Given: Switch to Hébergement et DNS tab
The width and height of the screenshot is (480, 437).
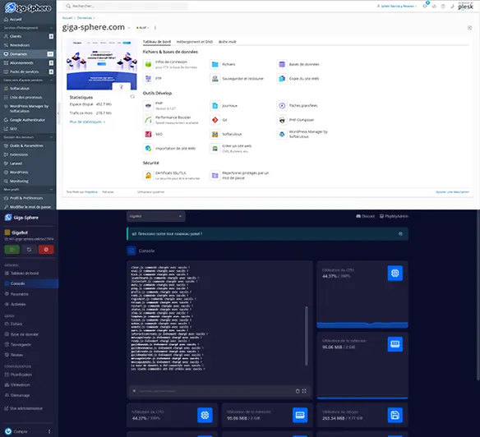Looking at the screenshot, I should 195,42.
